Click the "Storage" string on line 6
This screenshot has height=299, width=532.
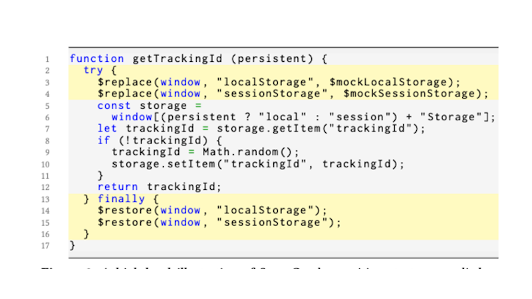[452, 117]
